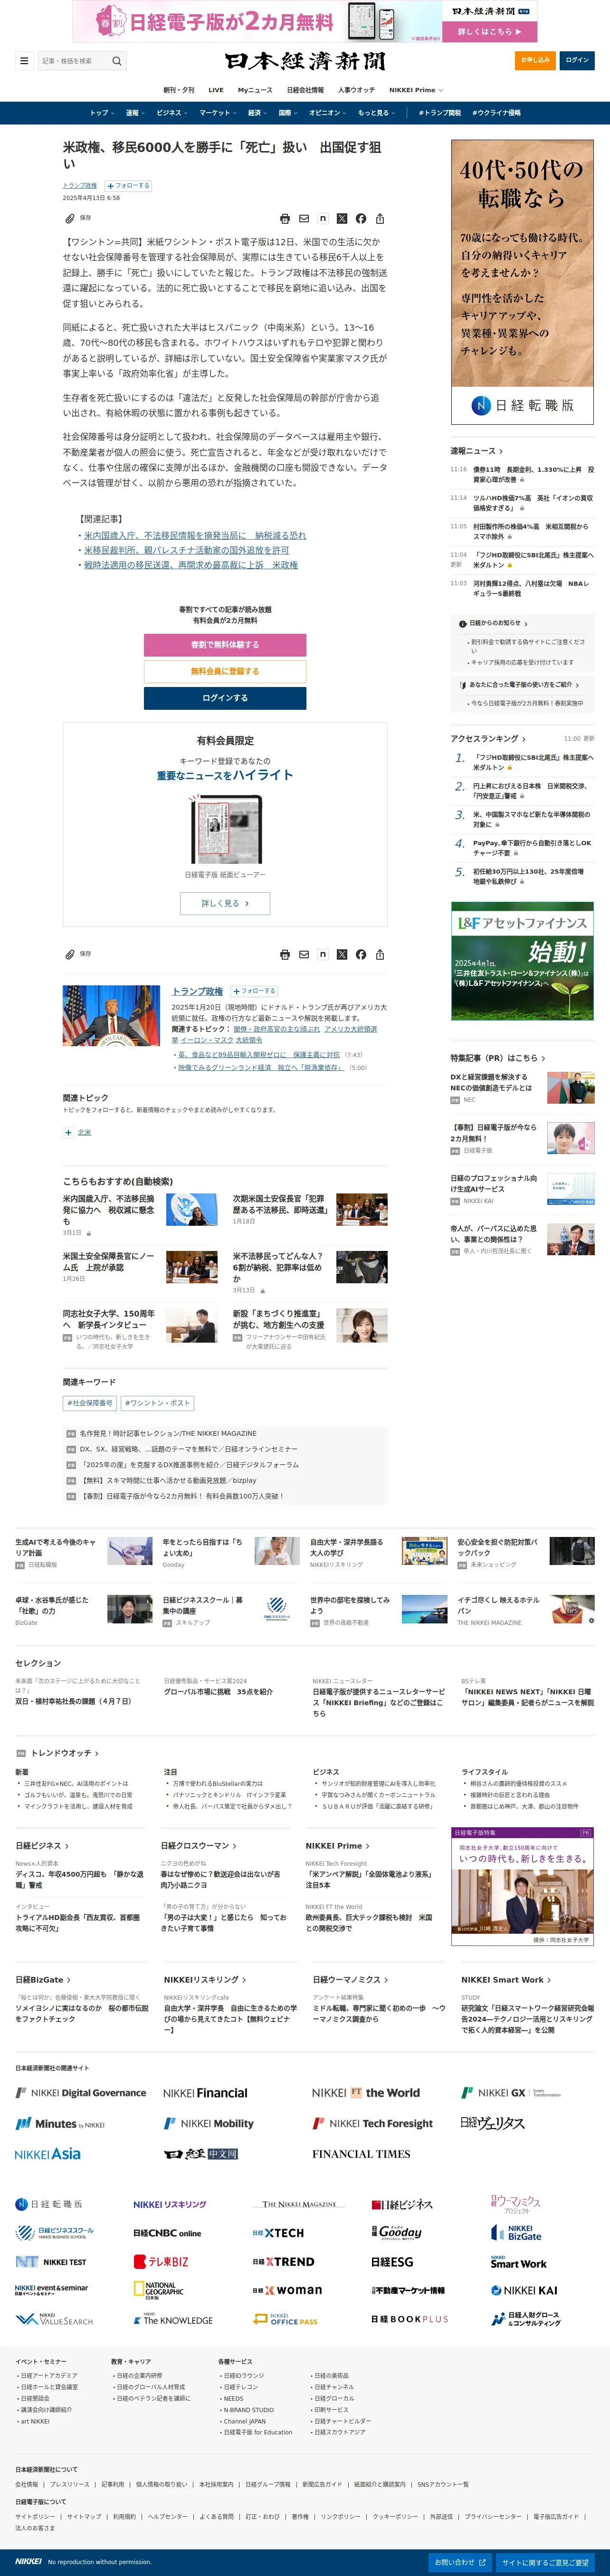Viewport: 610px width, 2576px height.
Task: Click the pink 春割で無料体験する button
Action: [225, 645]
